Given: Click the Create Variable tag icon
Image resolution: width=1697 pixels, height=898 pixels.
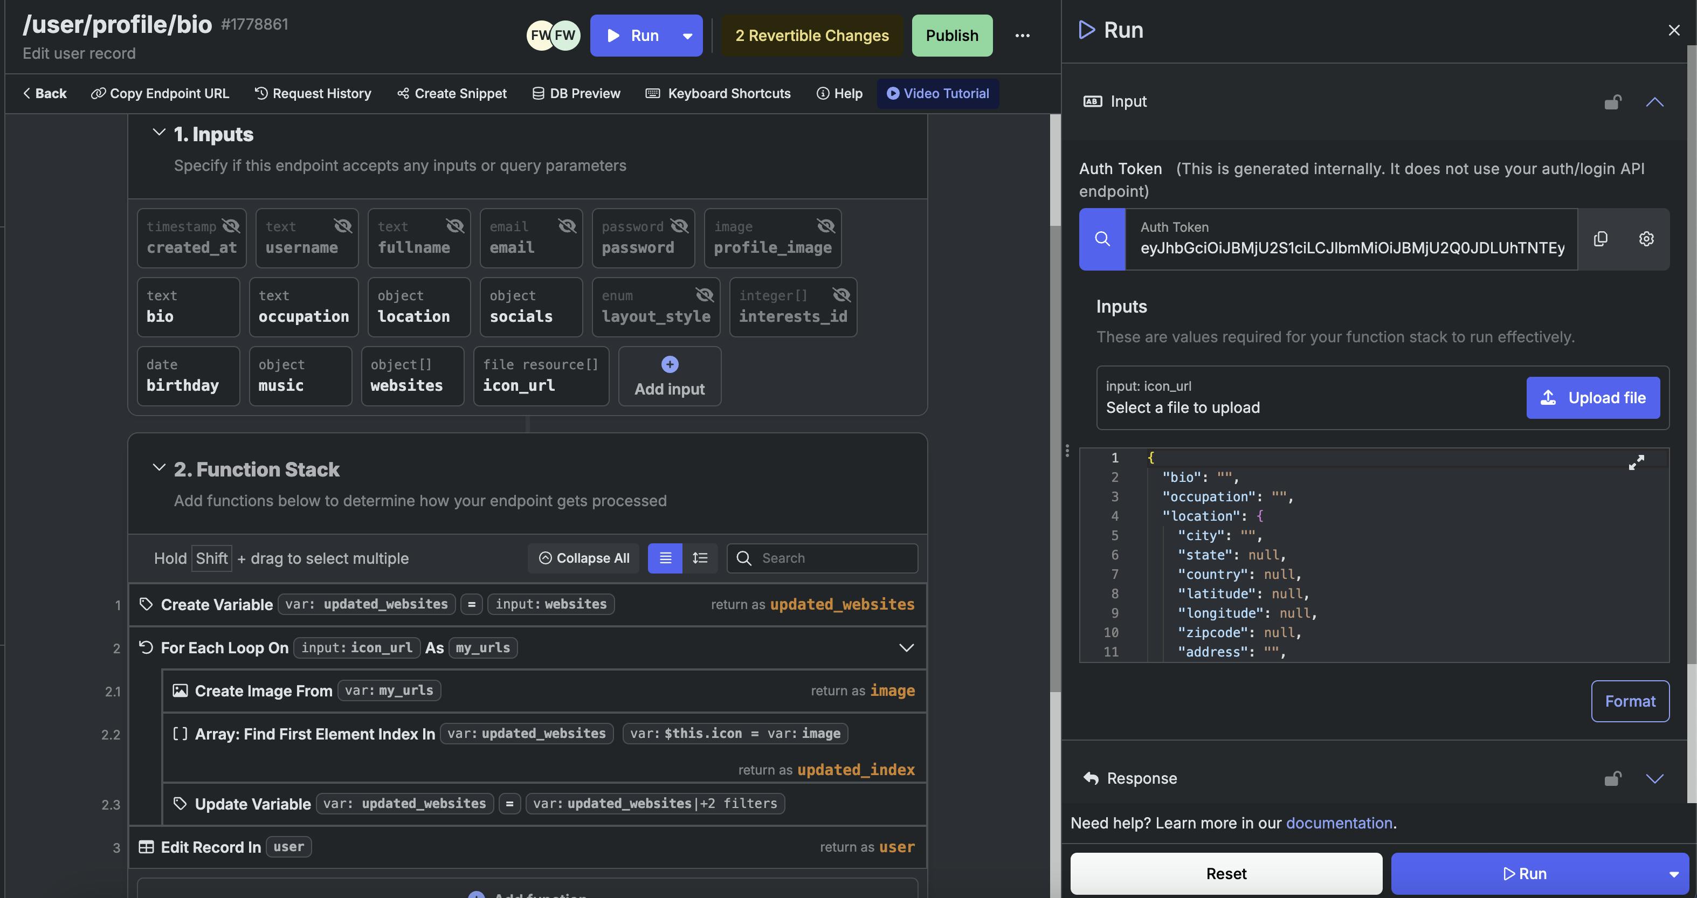Looking at the screenshot, I should (146, 604).
